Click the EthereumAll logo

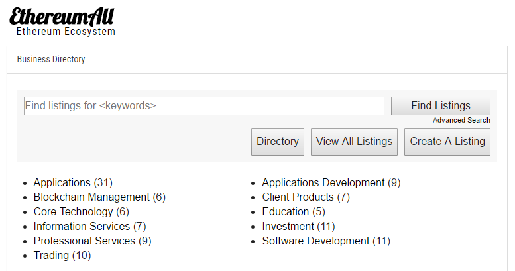[x=62, y=17]
